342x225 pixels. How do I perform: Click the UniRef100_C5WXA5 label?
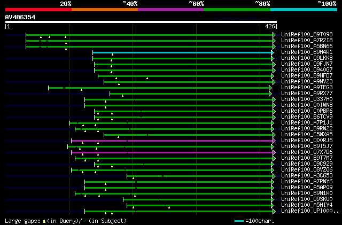click(307, 135)
